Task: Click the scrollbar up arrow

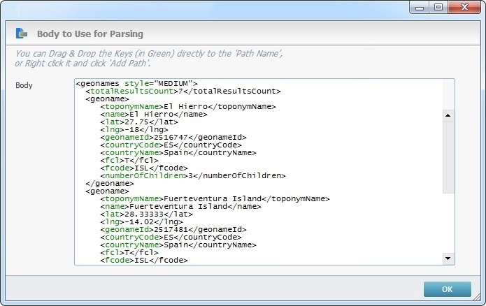Action: click(x=449, y=115)
